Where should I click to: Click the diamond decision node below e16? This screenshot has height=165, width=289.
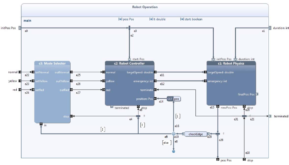pyautogui.click(x=173, y=134)
